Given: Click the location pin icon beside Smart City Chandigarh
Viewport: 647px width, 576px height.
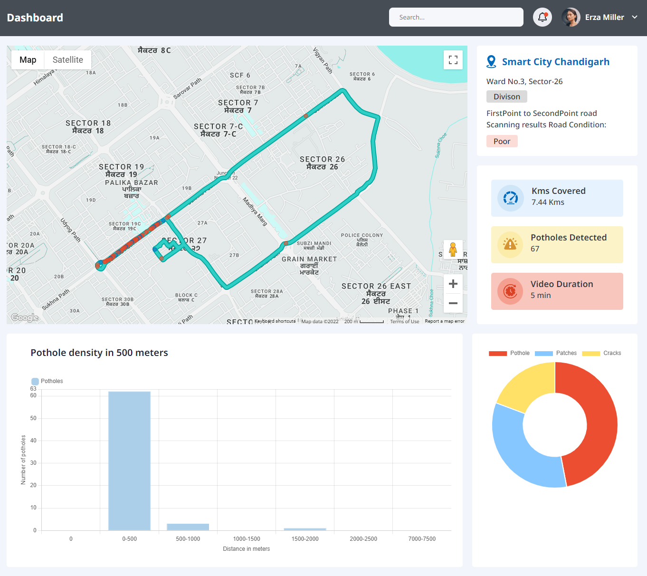Looking at the screenshot, I should [491, 62].
